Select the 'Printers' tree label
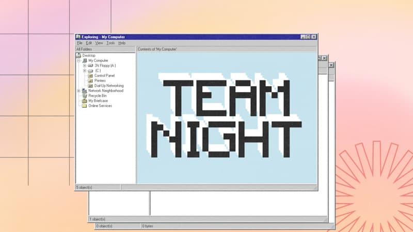This screenshot has width=413, height=232. 100,80
